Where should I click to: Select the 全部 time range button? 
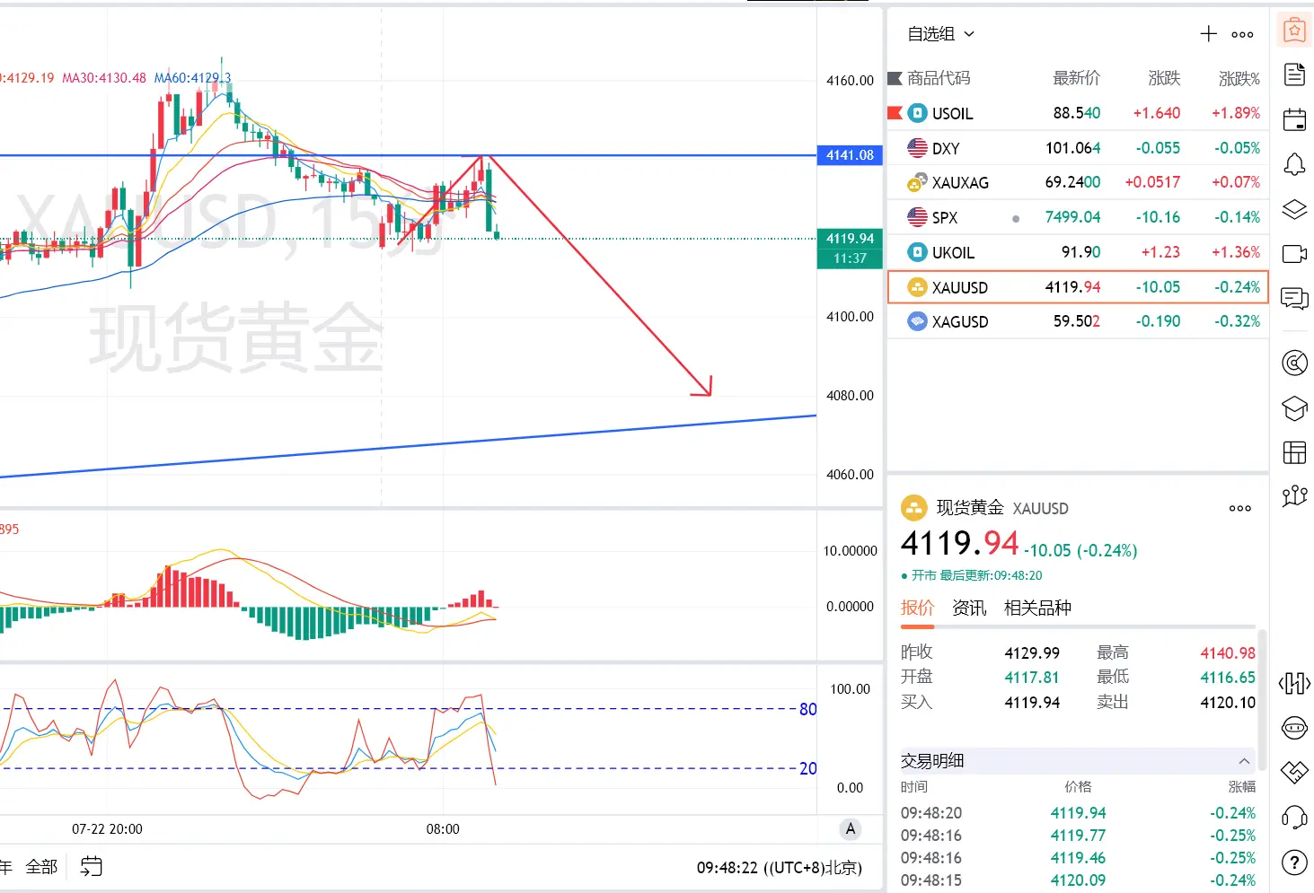[x=41, y=867]
